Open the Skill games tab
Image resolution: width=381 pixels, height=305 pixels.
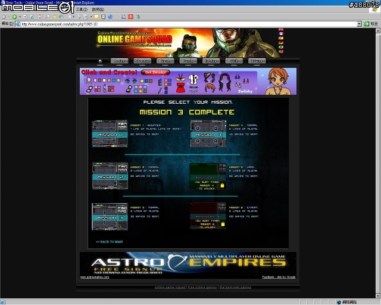(x=234, y=61)
